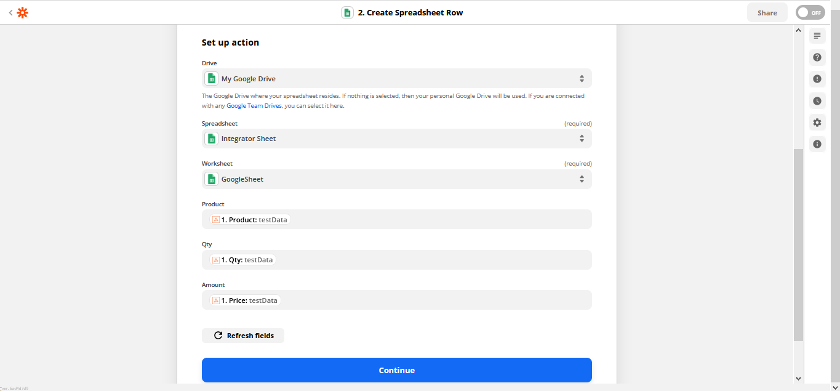Click into the Amount input field
The image size is (840, 391).
tap(431, 300)
